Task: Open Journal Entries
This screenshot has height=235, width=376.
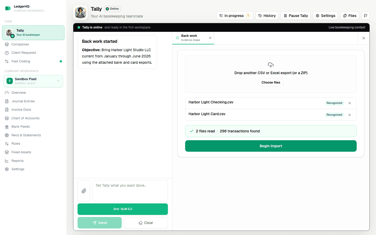Action: pyautogui.click(x=23, y=101)
